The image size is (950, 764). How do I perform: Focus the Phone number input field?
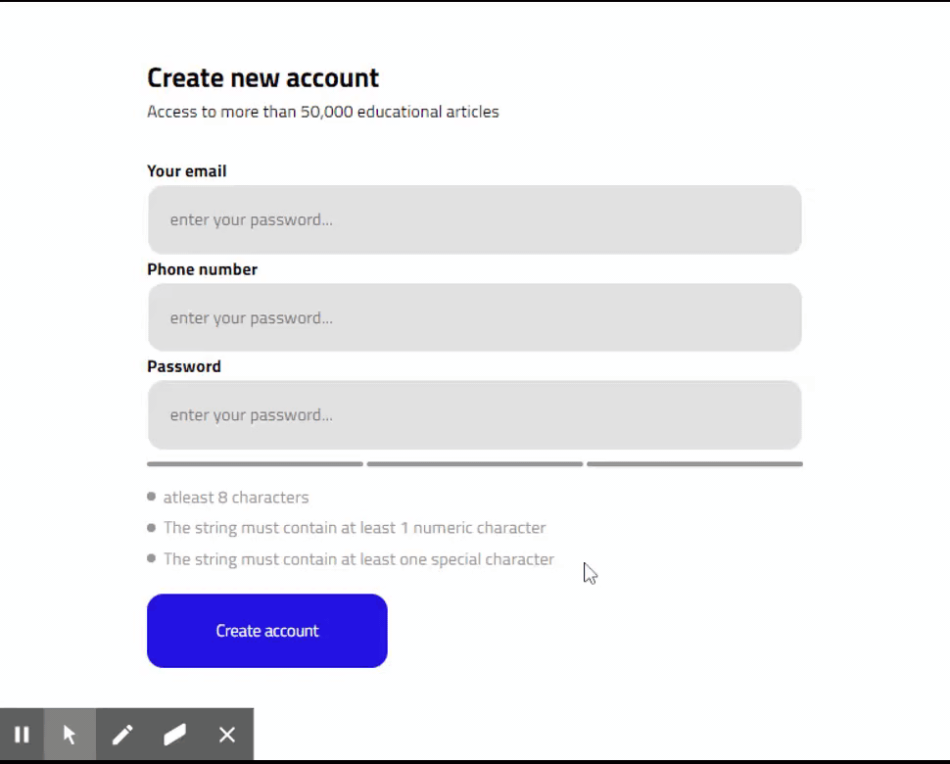[474, 317]
